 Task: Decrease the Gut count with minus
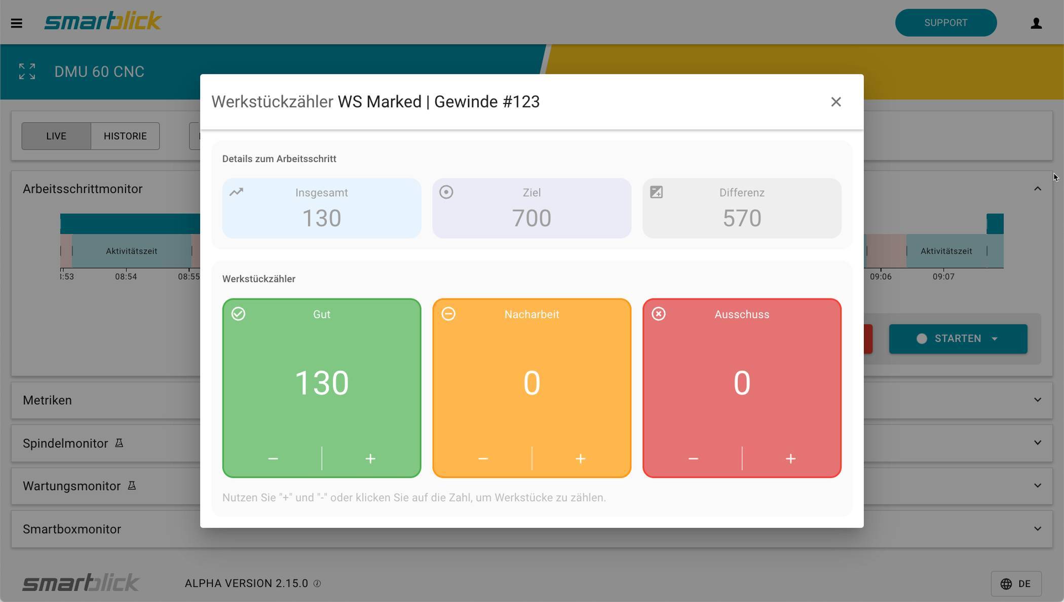tap(273, 459)
